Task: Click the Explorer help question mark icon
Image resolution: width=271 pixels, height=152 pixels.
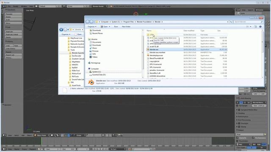Action: pos(260,27)
